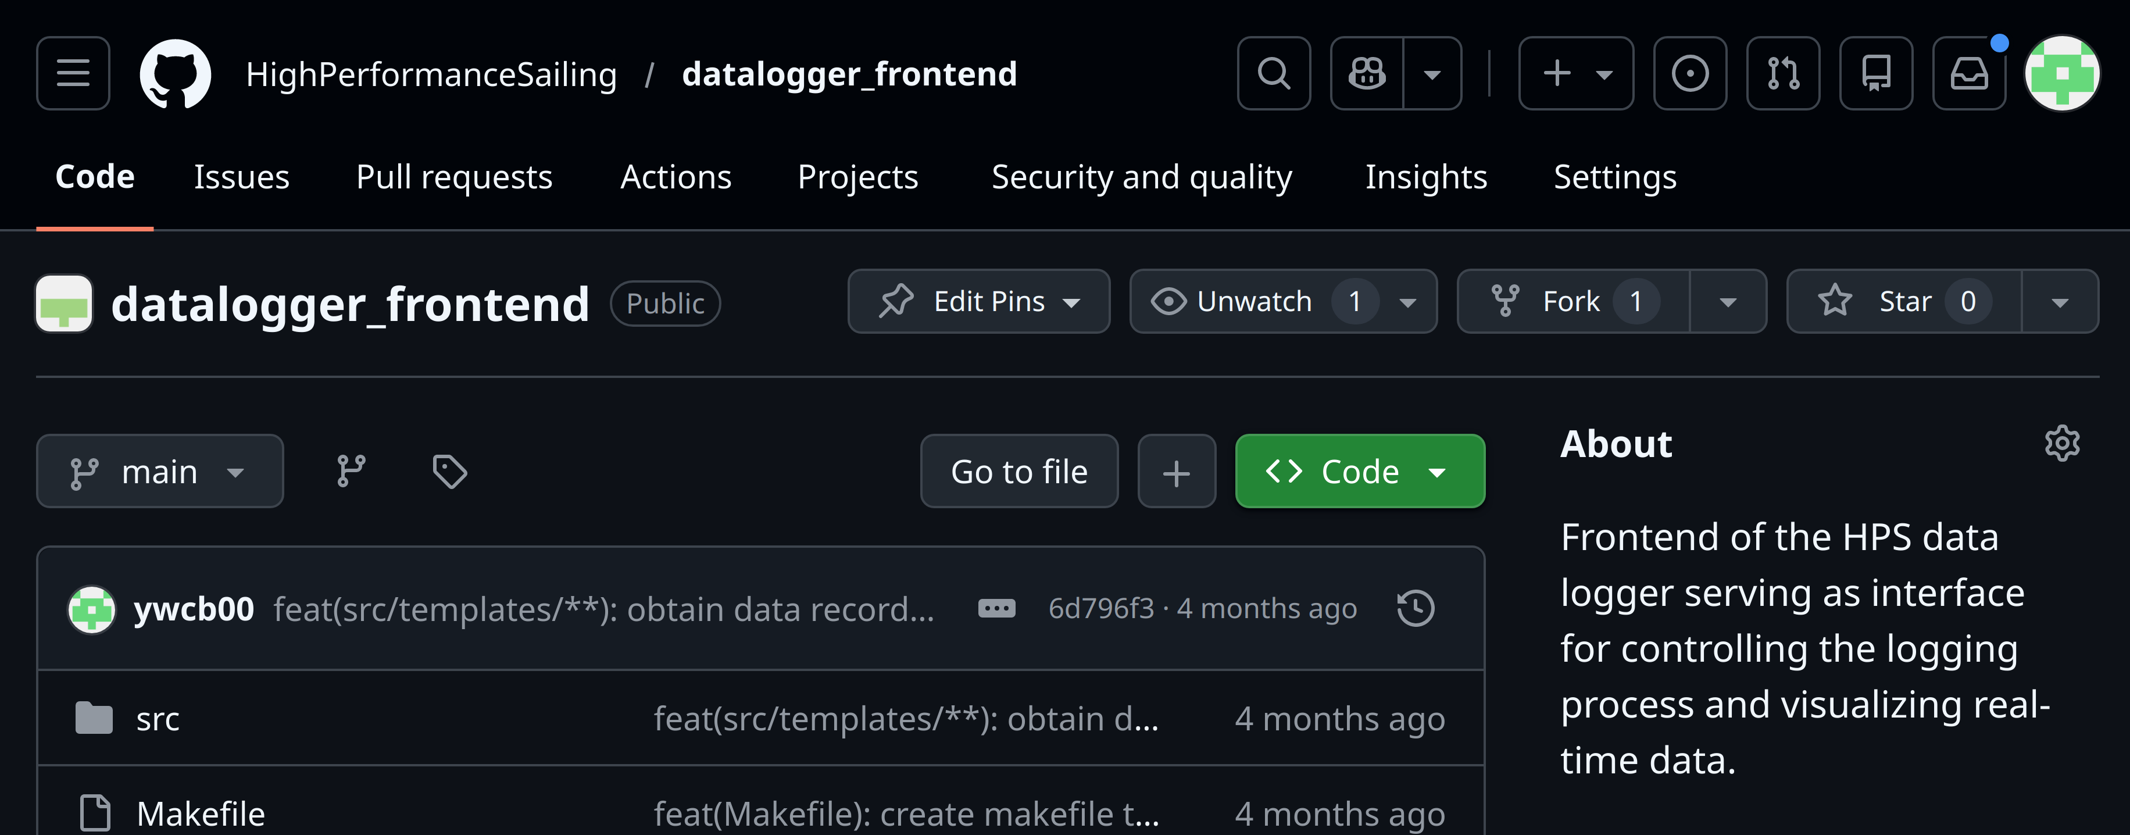This screenshot has height=835, width=2130.
Task: Expand commit message ellipsis button
Action: [x=996, y=608]
